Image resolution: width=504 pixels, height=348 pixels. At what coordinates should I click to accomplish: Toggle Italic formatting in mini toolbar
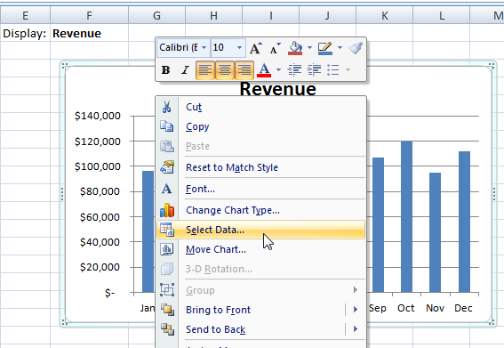[x=185, y=69]
